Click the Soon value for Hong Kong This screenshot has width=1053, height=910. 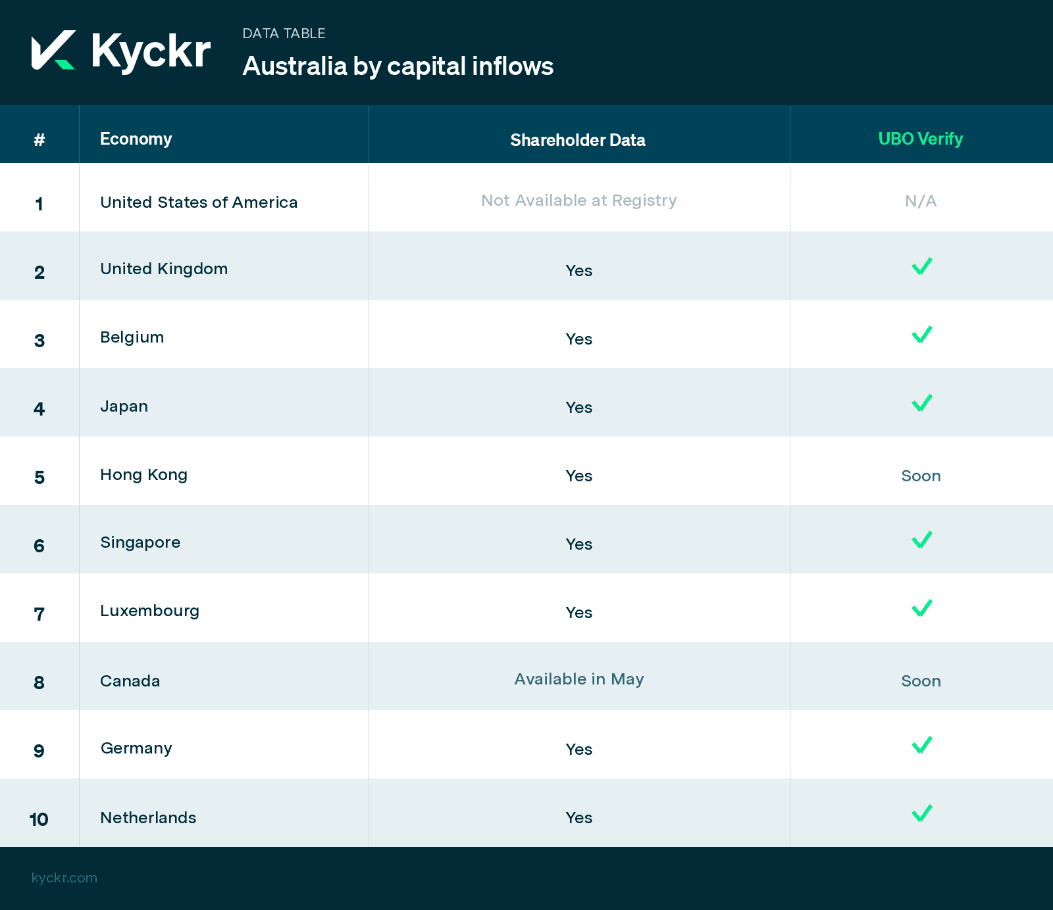click(x=921, y=476)
